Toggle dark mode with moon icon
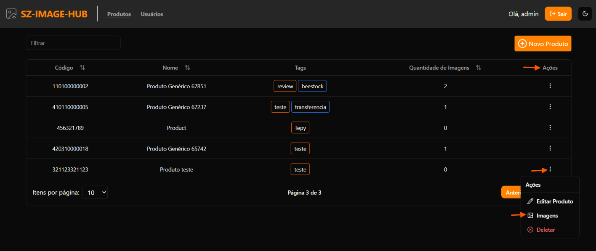 point(585,14)
